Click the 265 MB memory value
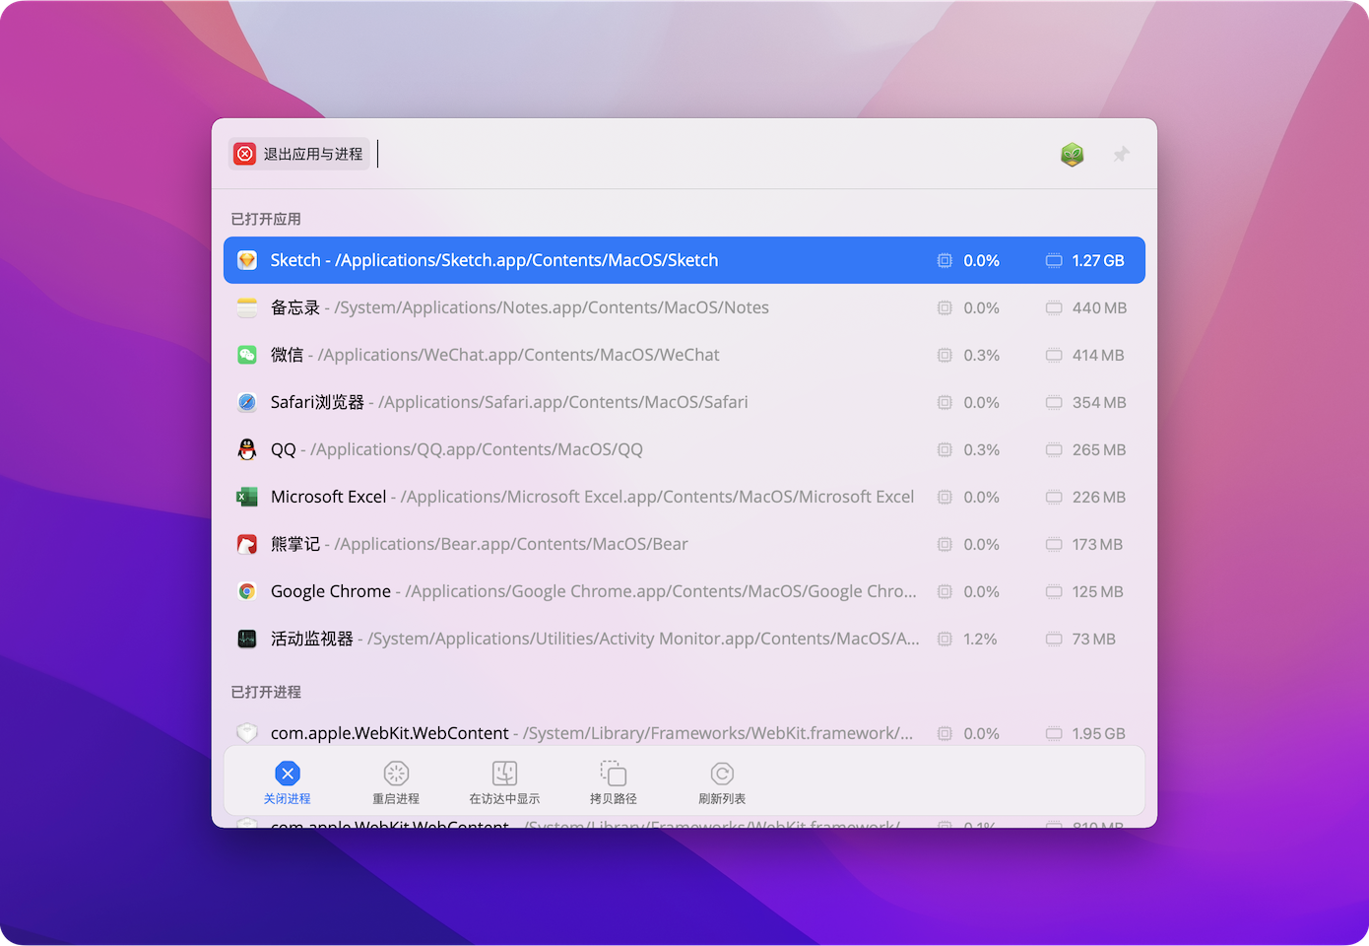The height and width of the screenshot is (946, 1369). point(1099,449)
